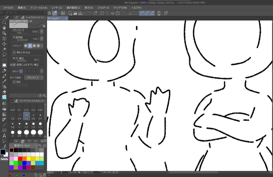The width and height of the screenshot is (273, 177).
Task: Select the Auto select magic wand tool
Action: point(4,49)
